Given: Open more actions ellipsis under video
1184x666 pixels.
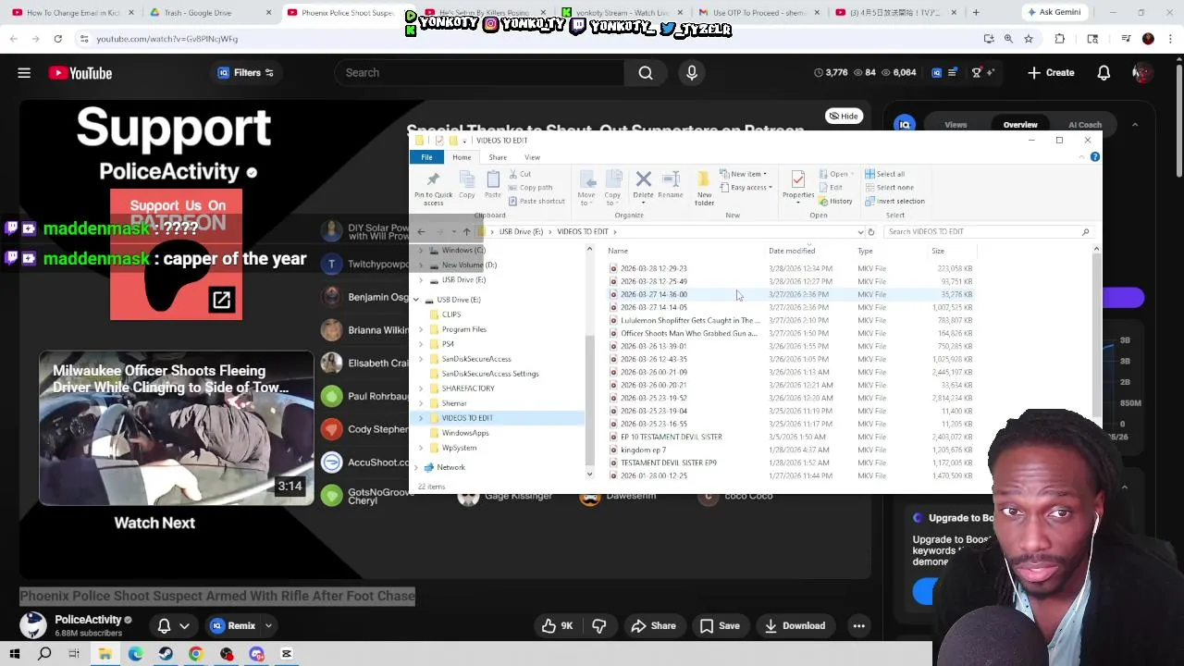Looking at the screenshot, I should click(x=858, y=625).
